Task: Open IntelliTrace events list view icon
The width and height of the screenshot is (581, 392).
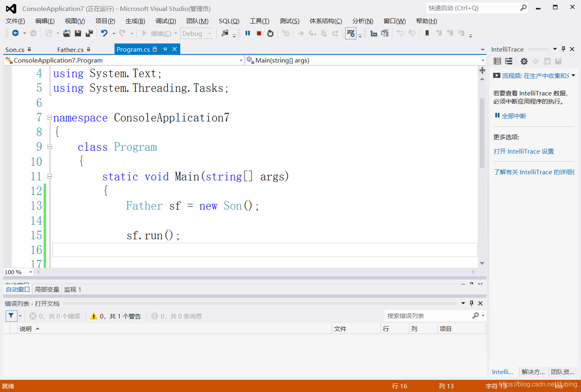Action: 497,61
